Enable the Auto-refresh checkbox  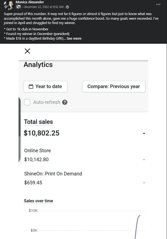pyautogui.click(x=27, y=102)
